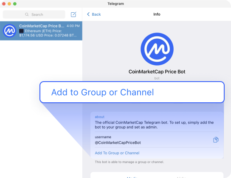The image size is (231, 178).
Task: Copy the username with the copy icon
Action: 216,140
